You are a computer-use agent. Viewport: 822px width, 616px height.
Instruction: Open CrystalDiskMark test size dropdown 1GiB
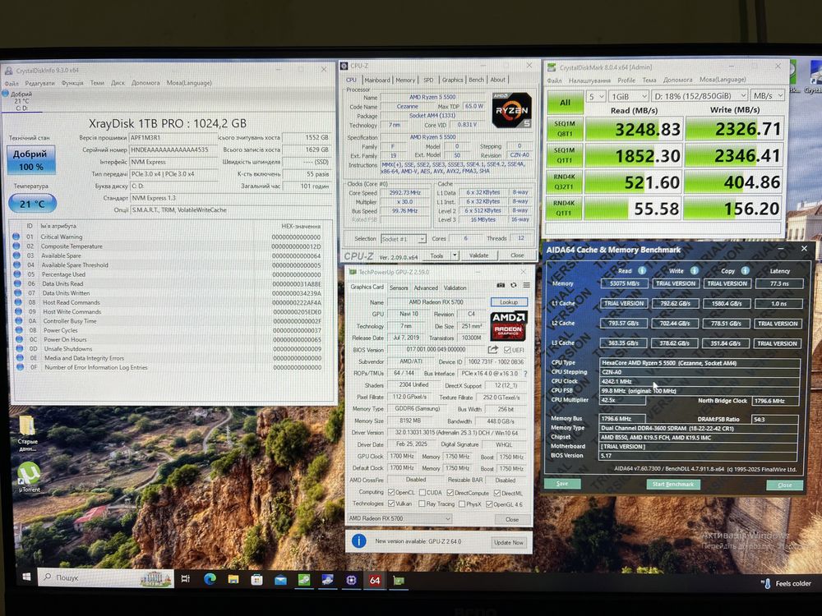pos(629,96)
